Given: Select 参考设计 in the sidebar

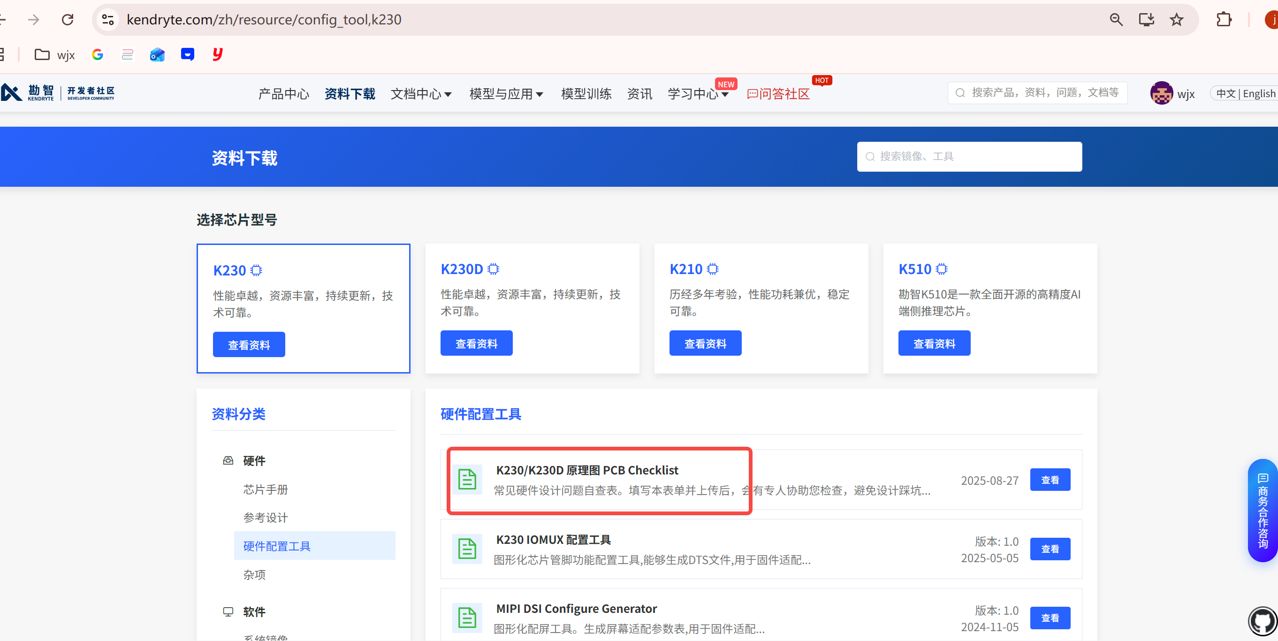Looking at the screenshot, I should point(266,518).
